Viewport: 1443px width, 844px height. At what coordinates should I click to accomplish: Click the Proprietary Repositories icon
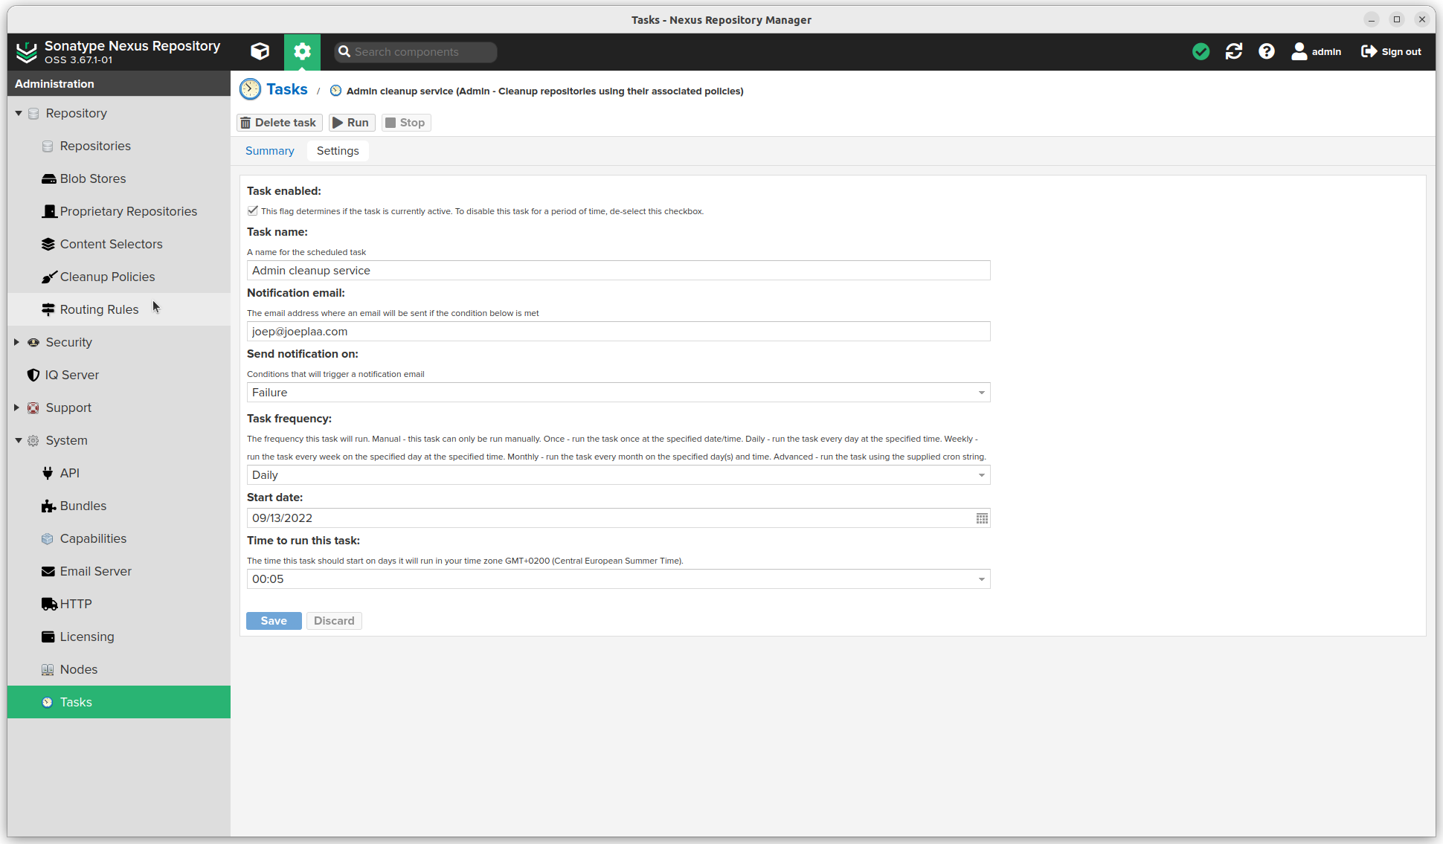(49, 211)
